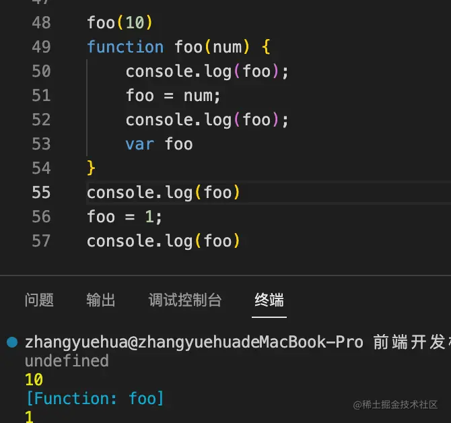The height and width of the screenshot is (423, 451).
Task: Click line number 49 in the gutter
Action: click(x=41, y=47)
